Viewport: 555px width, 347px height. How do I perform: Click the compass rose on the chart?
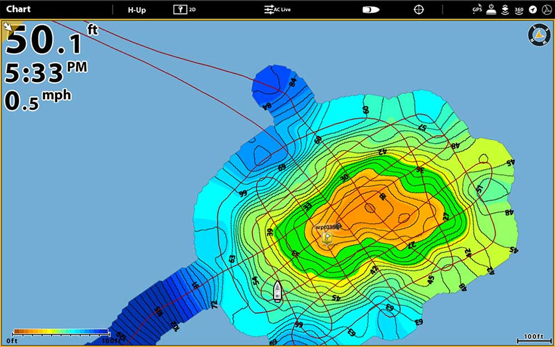(539, 35)
